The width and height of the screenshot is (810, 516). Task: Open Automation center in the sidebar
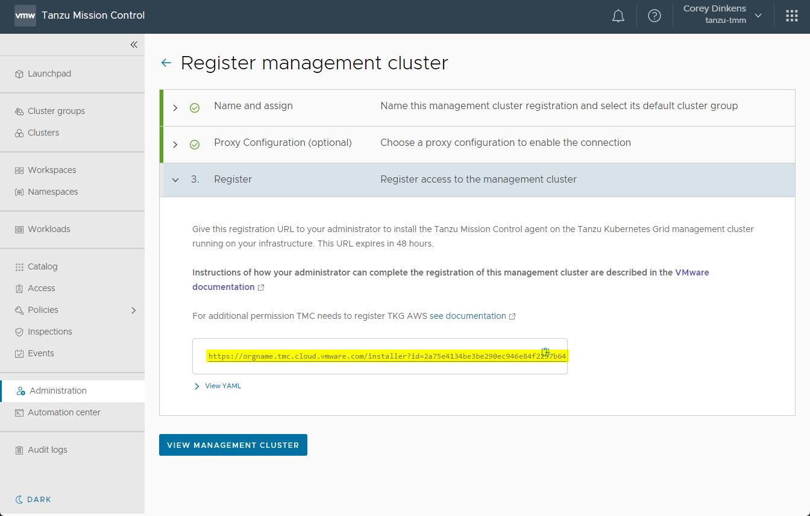click(x=64, y=412)
